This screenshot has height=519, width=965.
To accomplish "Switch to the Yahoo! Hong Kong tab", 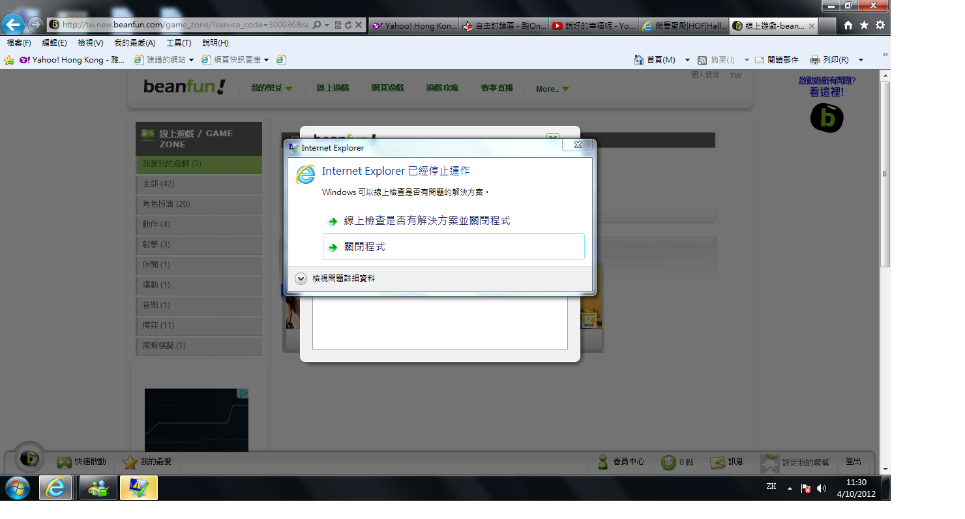I will coord(414,26).
